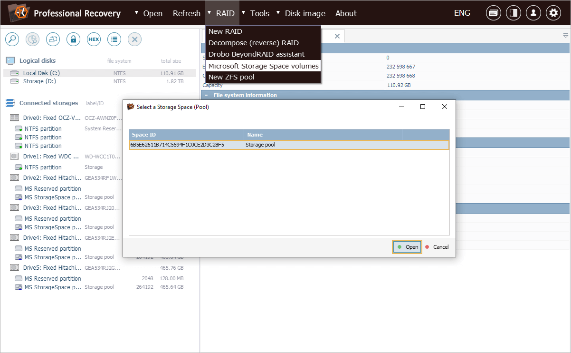The image size is (571, 353).
Task: Toggle the side panel layout icon in top bar
Action: [514, 13]
